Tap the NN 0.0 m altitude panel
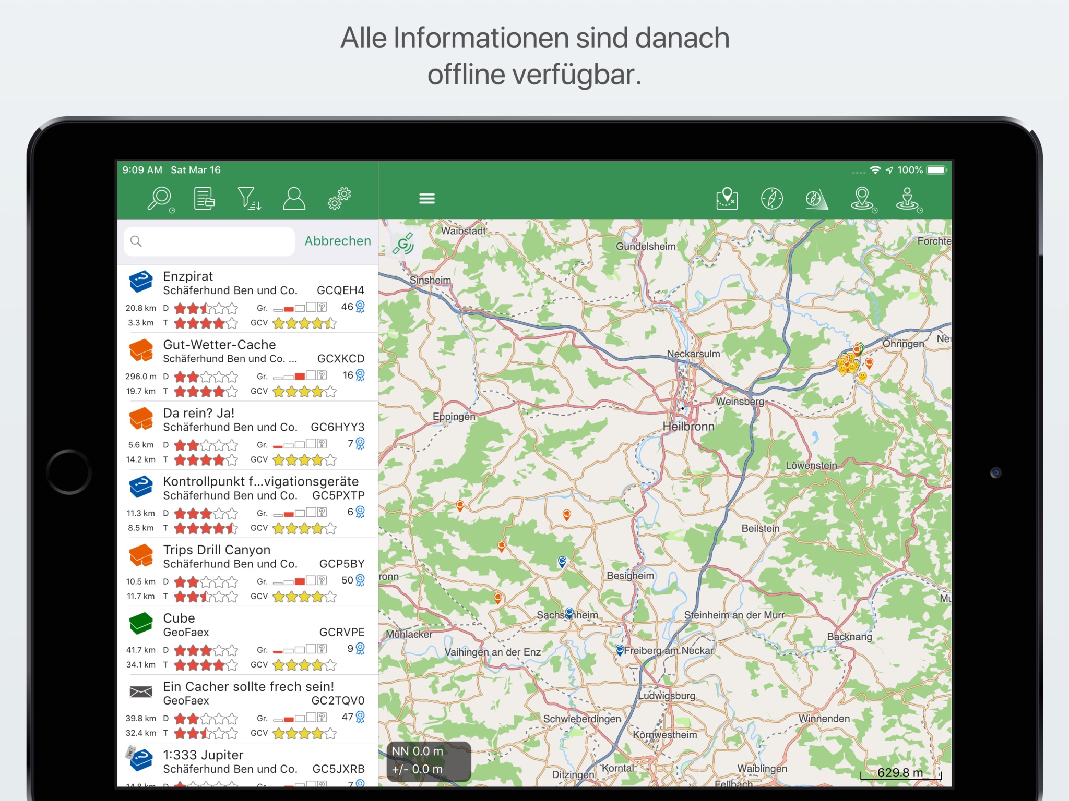The height and width of the screenshot is (801, 1069). click(429, 761)
